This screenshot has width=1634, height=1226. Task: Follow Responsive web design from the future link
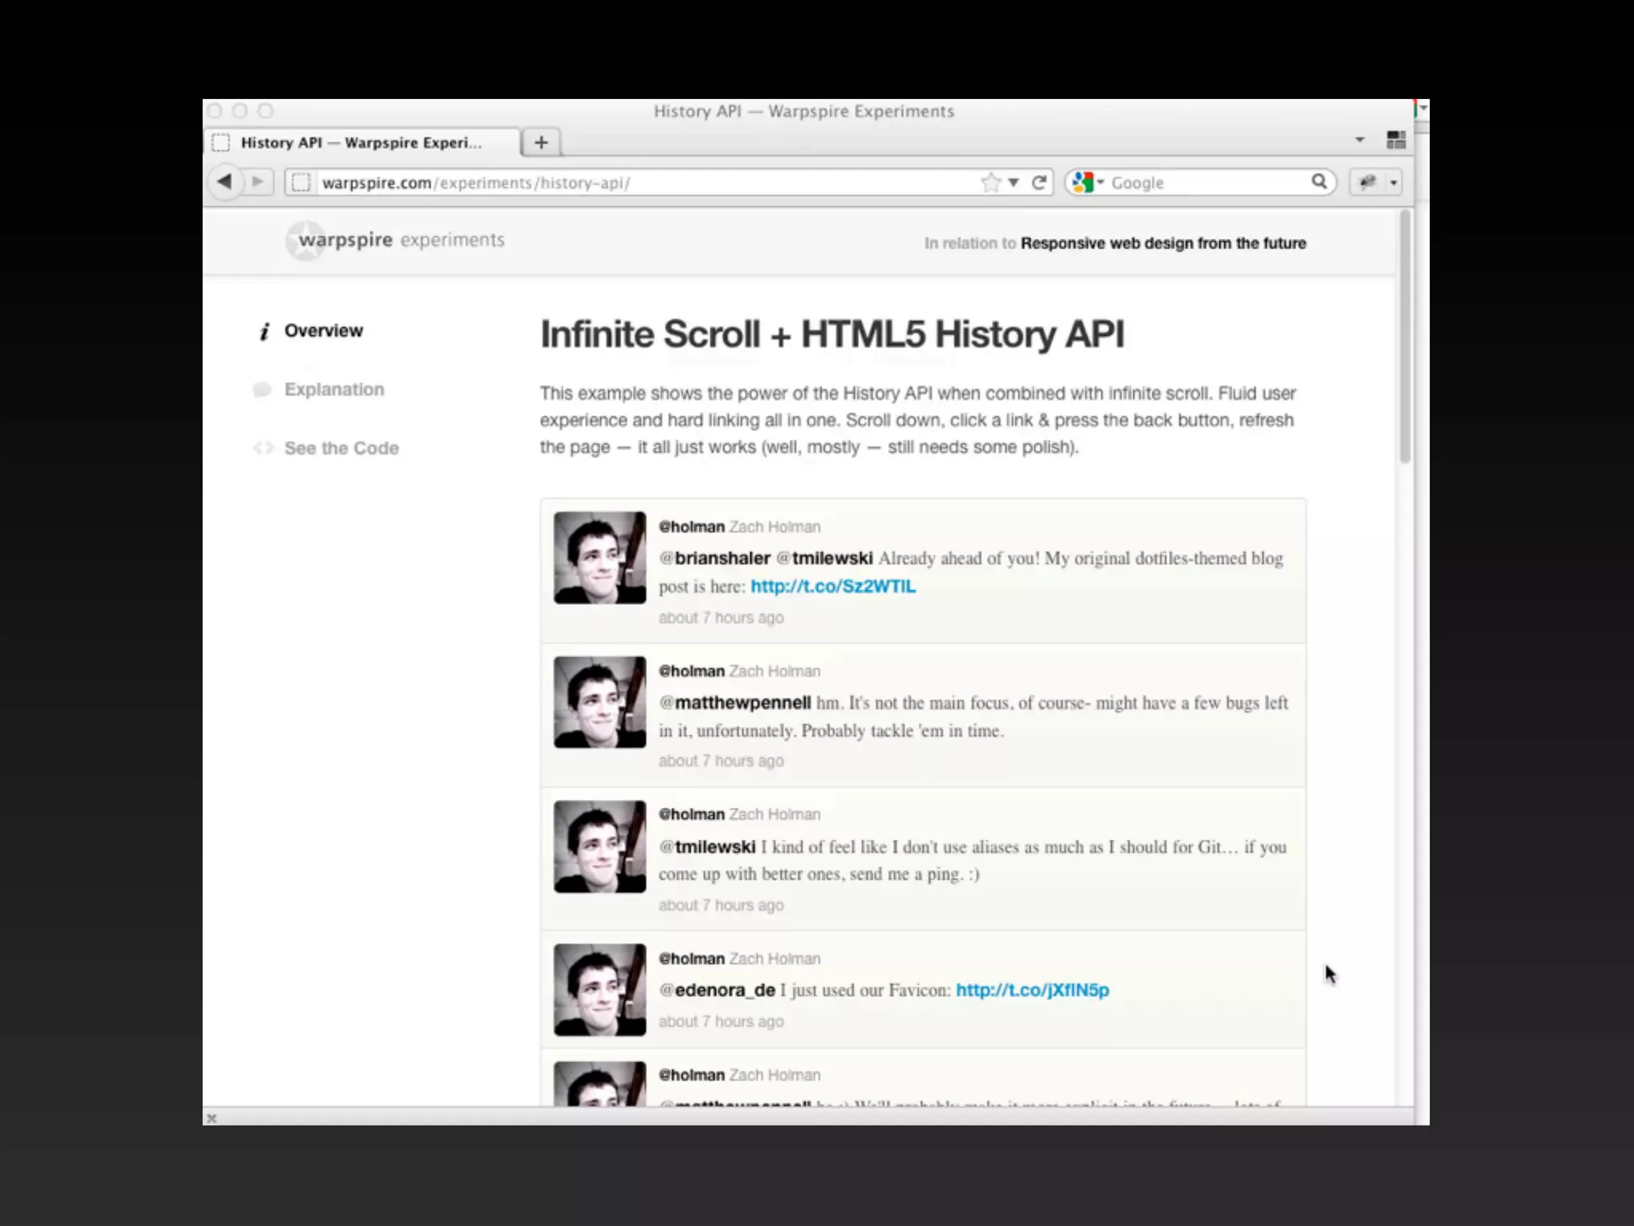(x=1162, y=243)
